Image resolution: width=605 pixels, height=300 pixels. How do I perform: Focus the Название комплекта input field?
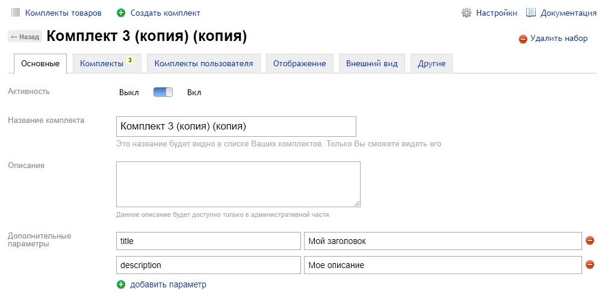236,127
